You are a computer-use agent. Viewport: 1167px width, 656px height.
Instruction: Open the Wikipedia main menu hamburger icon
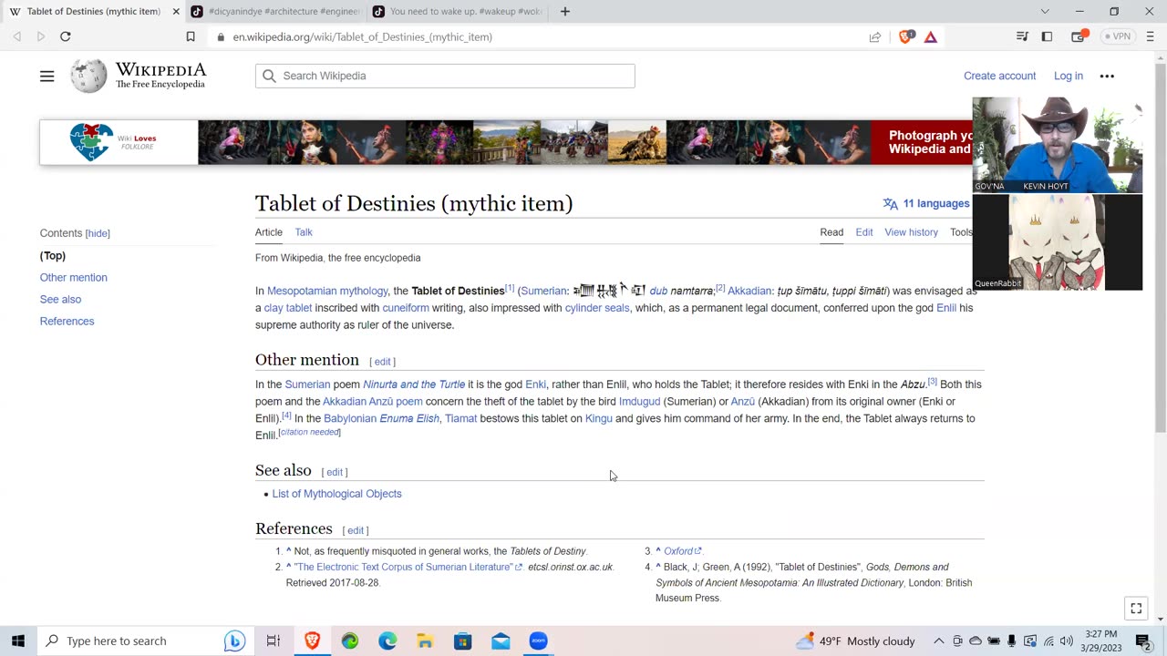(x=46, y=77)
